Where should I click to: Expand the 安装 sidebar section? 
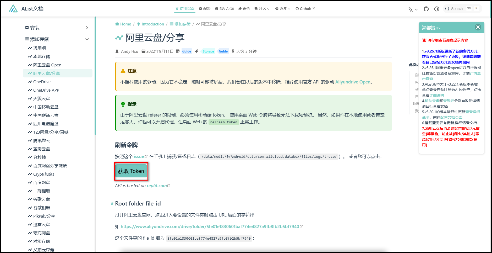(87, 27)
